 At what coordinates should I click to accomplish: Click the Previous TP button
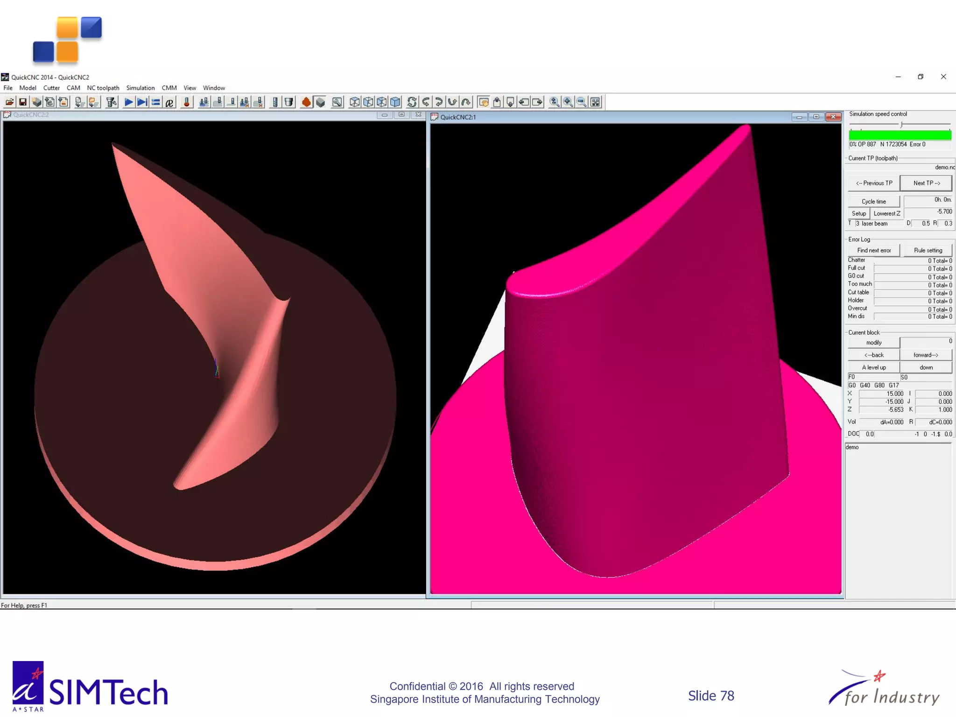click(x=873, y=183)
